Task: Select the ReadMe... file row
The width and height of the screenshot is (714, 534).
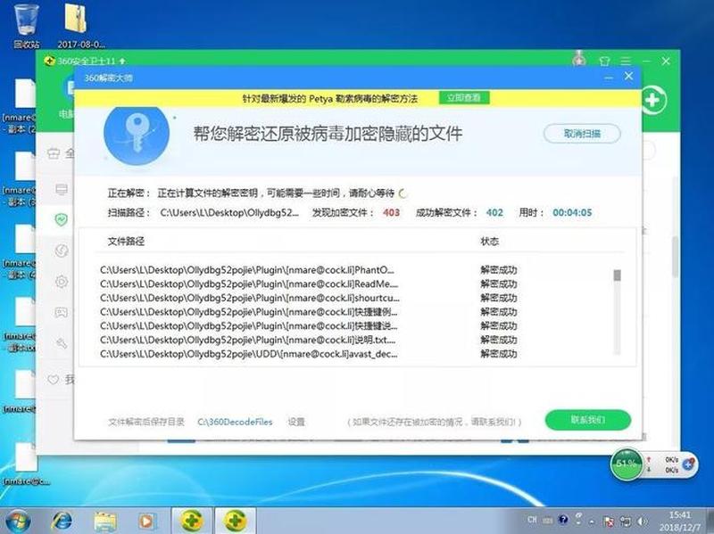Action: click(x=308, y=284)
